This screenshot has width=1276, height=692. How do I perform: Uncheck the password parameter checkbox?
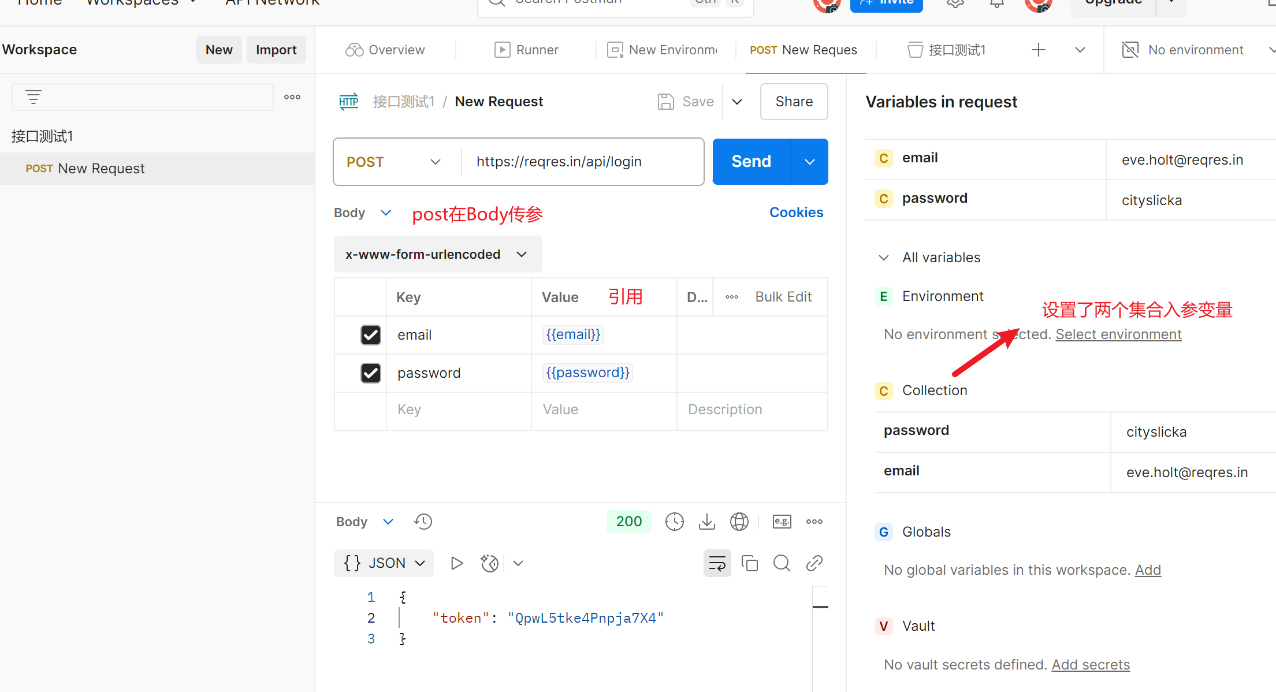pyautogui.click(x=370, y=373)
